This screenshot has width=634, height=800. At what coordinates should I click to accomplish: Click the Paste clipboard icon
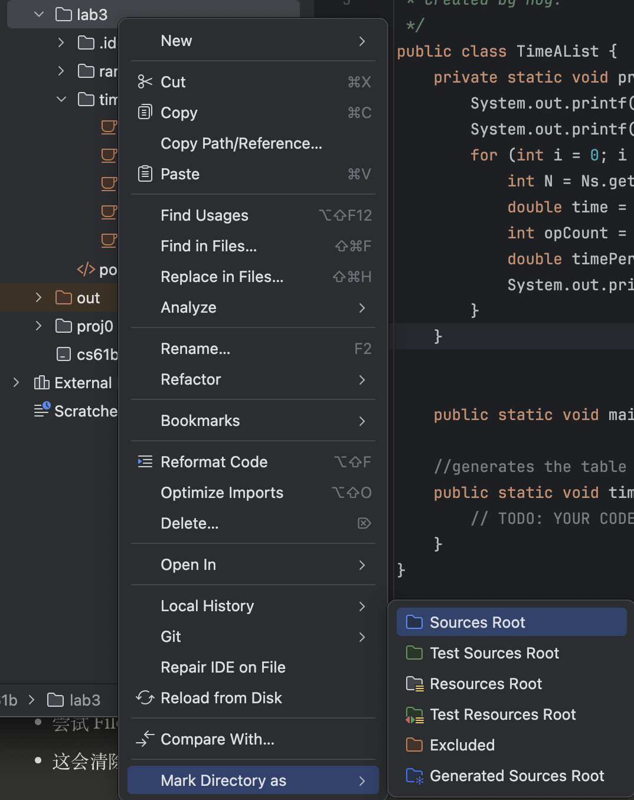145,173
